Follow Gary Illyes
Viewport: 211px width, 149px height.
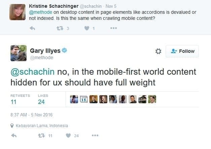(x=182, y=51)
